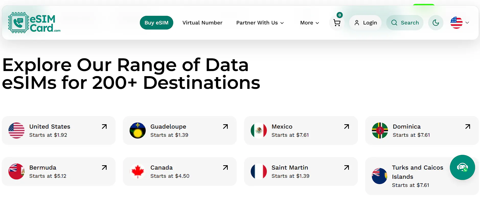Click the Dominica flag icon
The width and height of the screenshot is (480, 207).
[x=380, y=130]
